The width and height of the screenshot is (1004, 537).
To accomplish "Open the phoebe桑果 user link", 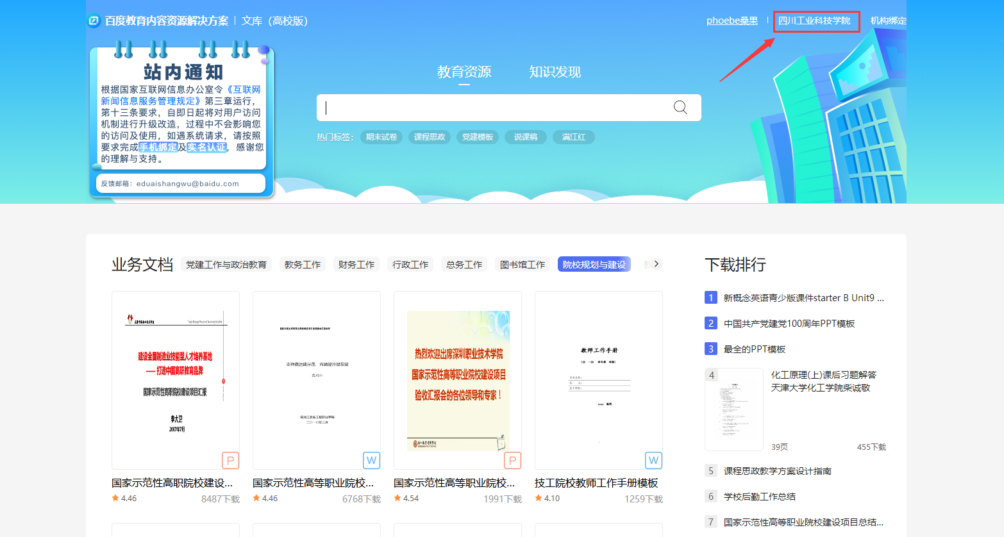I will (x=732, y=21).
